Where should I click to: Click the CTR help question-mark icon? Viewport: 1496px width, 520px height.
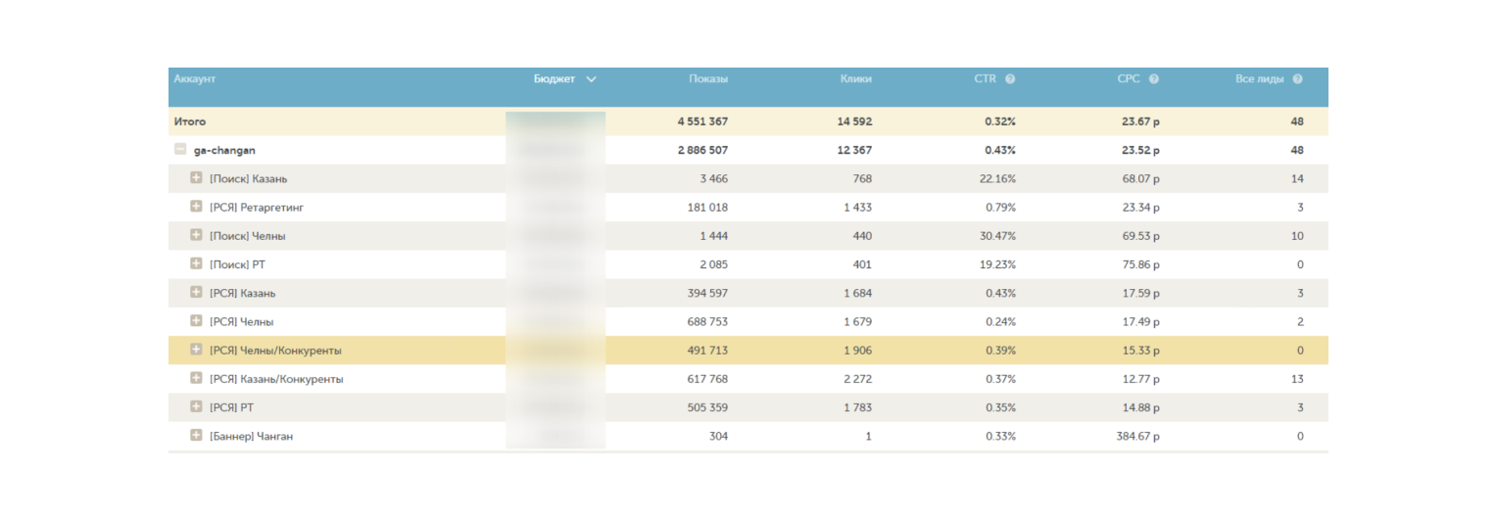(1010, 79)
